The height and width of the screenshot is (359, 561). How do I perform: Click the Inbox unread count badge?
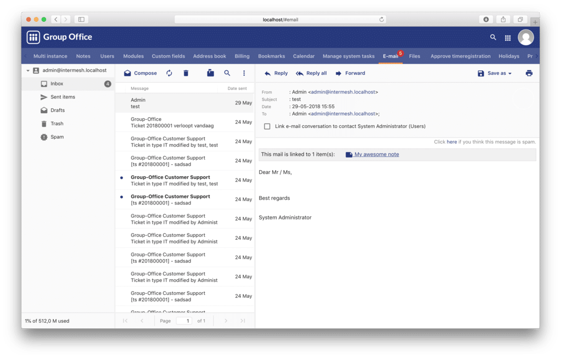(x=107, y=84)
